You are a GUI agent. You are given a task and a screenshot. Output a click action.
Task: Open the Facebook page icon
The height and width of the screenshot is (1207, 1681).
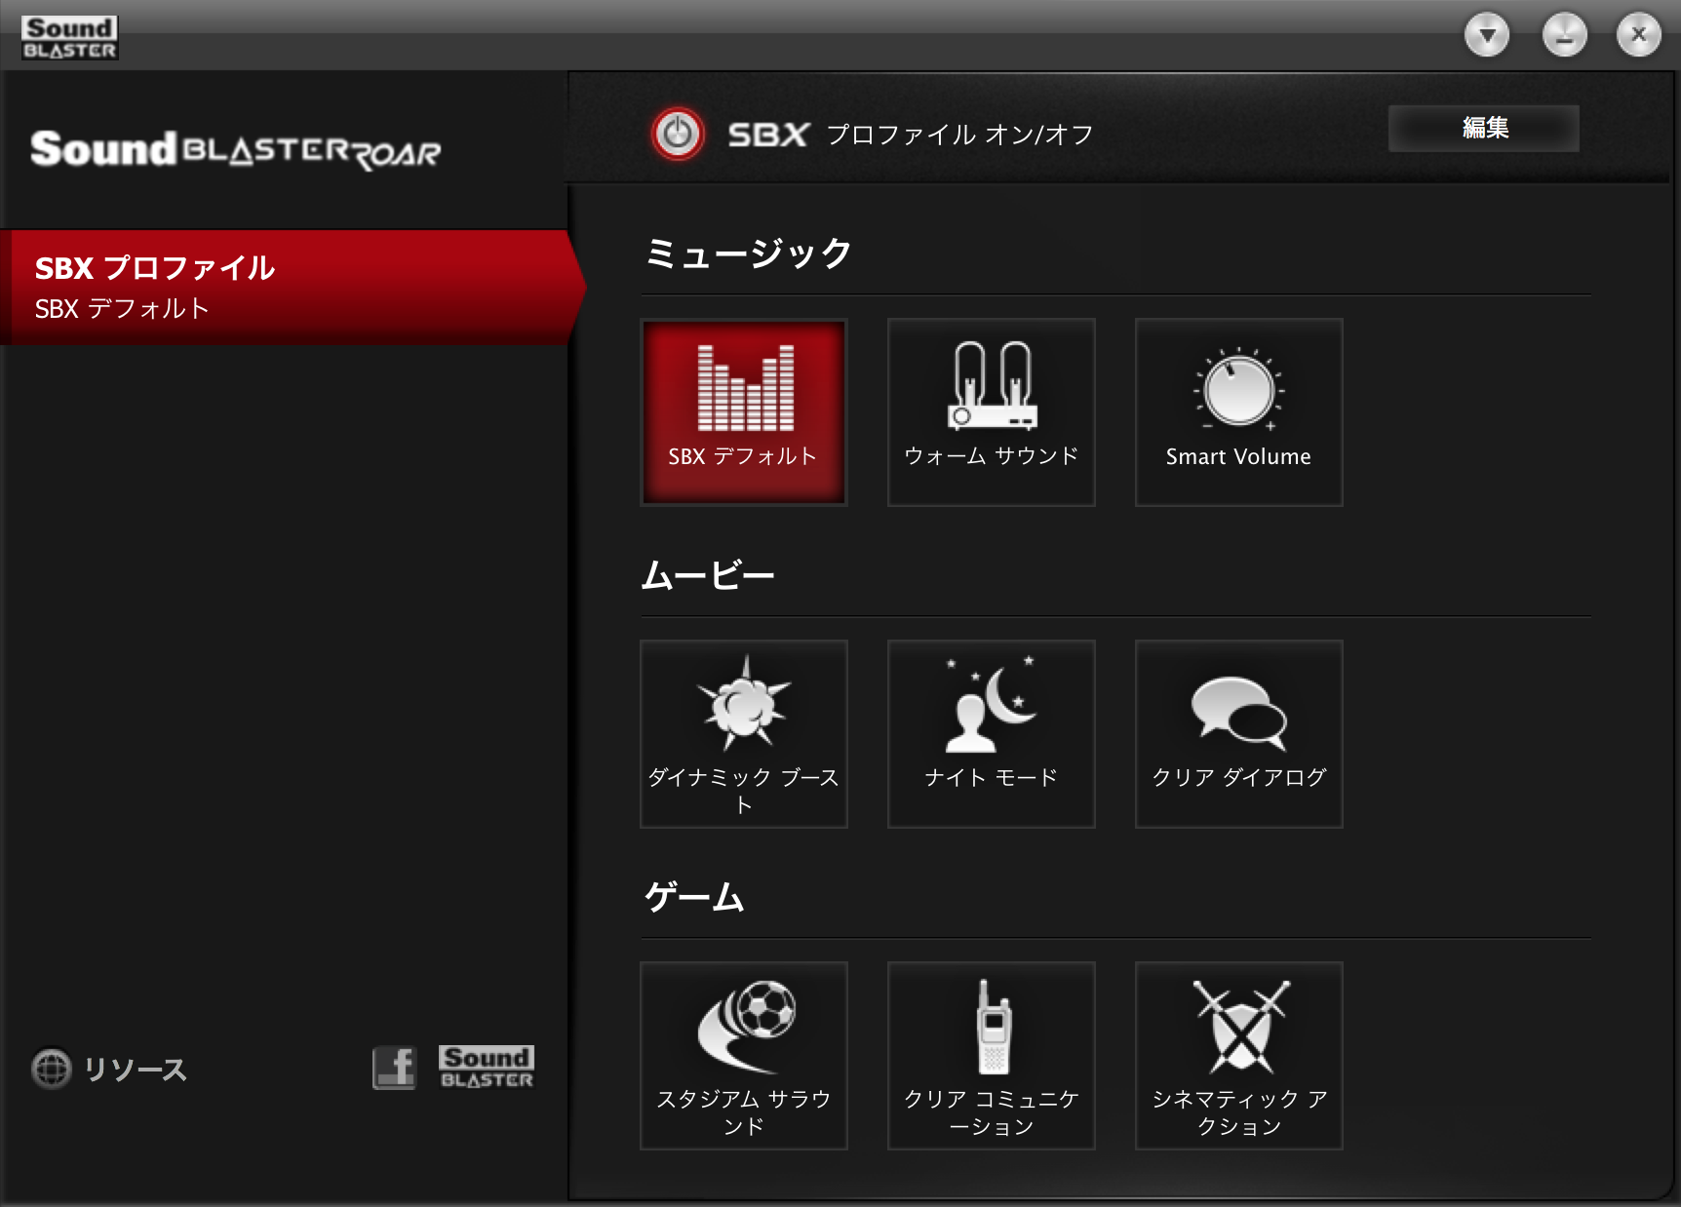[394, 1068]
